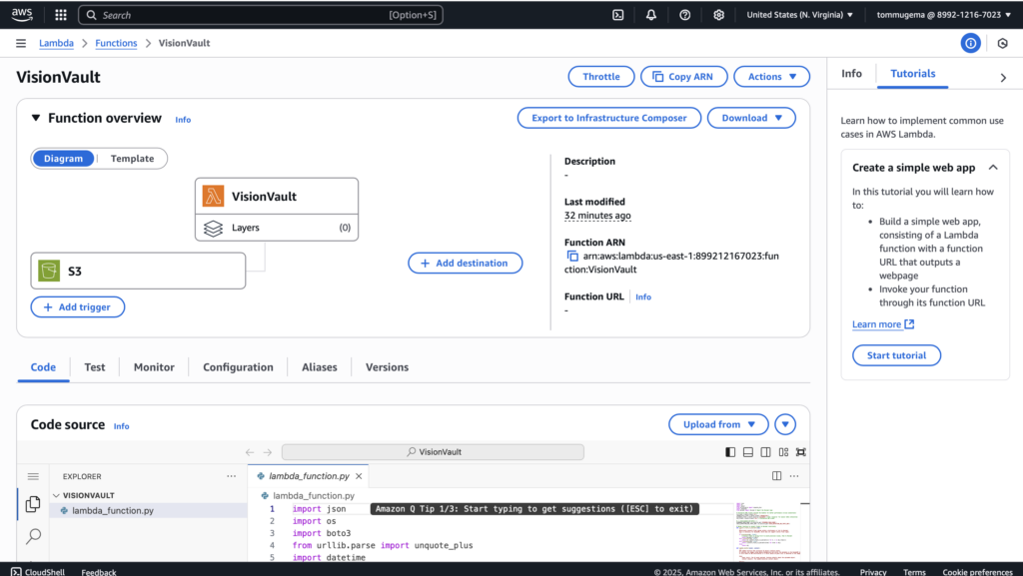Click the Add trigger button
This screenshot has height=576, width=1023.
(78, 307)
